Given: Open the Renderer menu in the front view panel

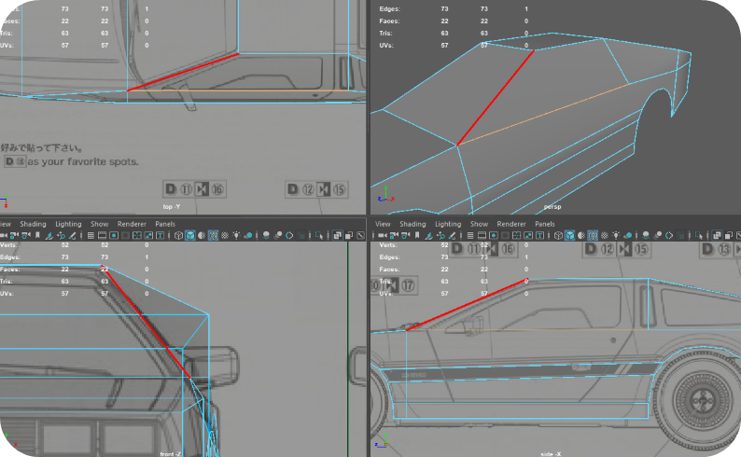Looking at the screenshot, I should (x=132, y=224).
